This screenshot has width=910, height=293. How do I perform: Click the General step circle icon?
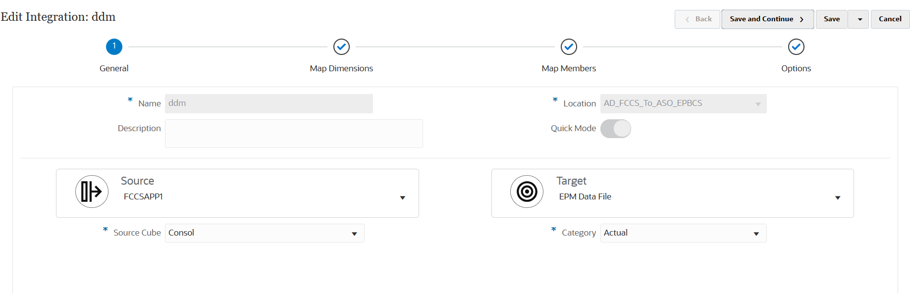click(x=114, y=47)
